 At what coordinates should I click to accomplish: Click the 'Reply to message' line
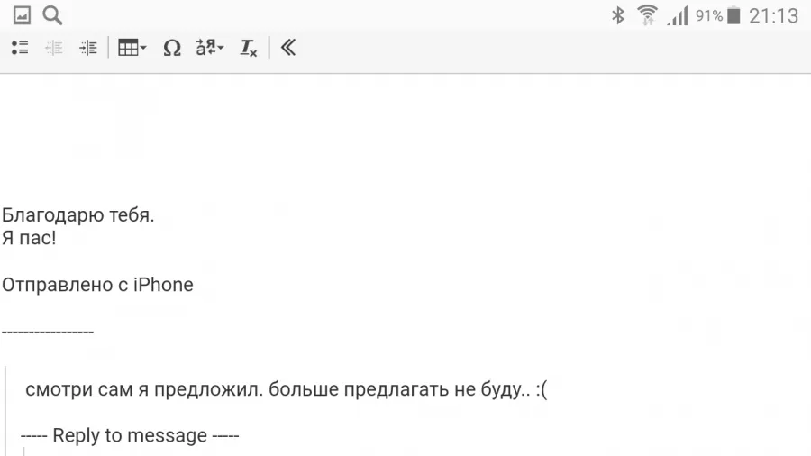pos(130,436)
